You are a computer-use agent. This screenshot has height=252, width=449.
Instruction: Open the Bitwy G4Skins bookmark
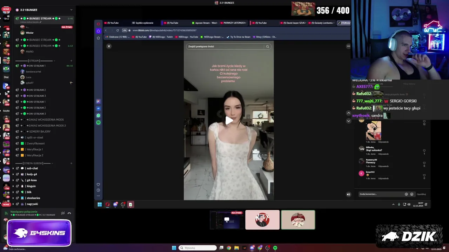coord(265,37)
